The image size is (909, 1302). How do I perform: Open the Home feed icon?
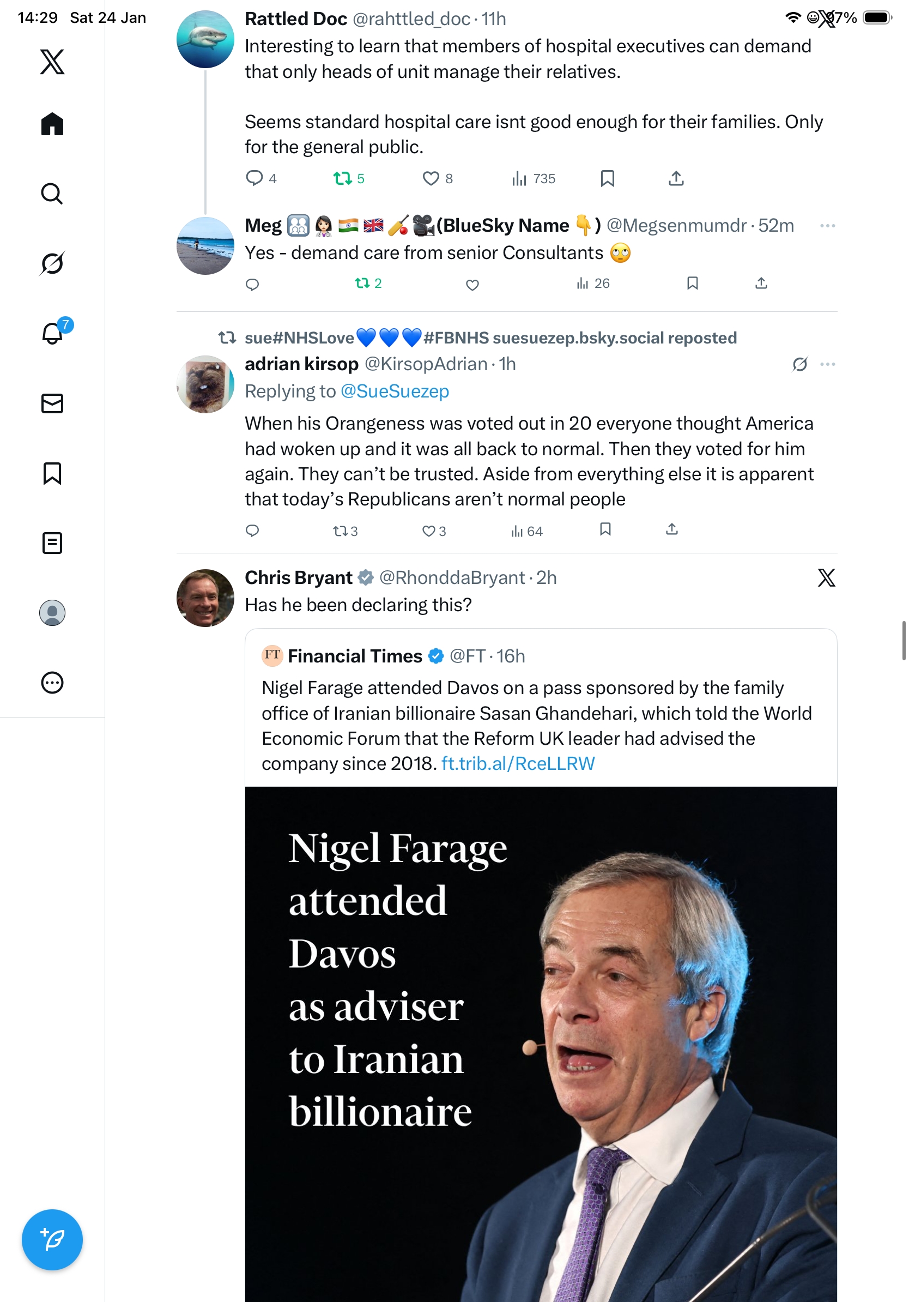52,124
